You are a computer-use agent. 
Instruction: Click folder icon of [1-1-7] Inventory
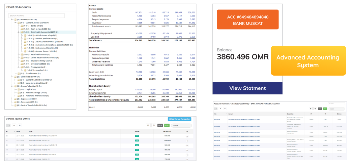22,64
